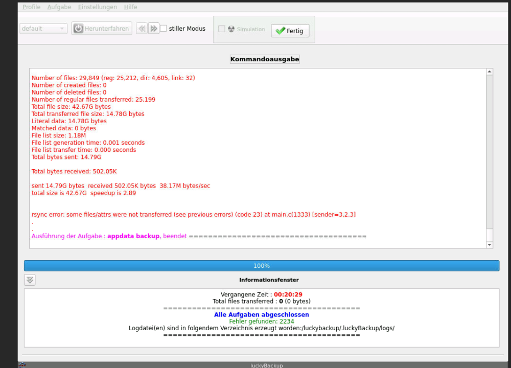Enable the stiller Modus checkbox
This screenshot has height=368, width=511.
pos(164,29)
